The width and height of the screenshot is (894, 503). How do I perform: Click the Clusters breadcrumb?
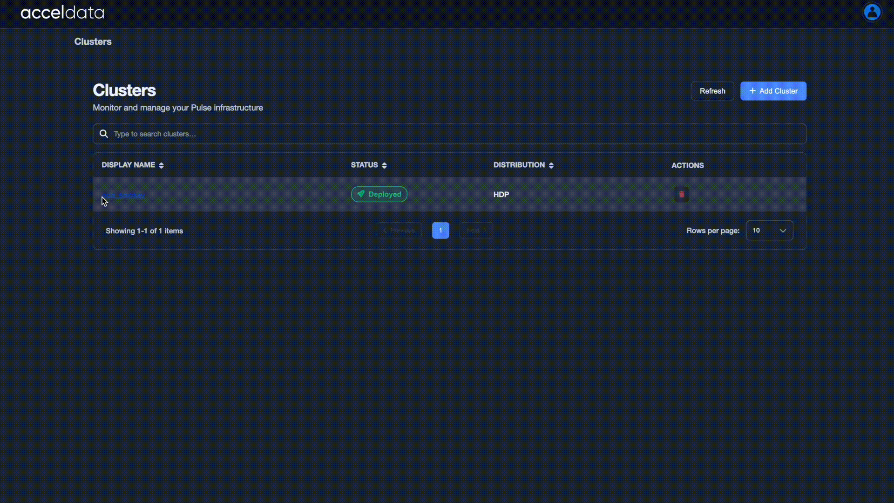point(93,41)
